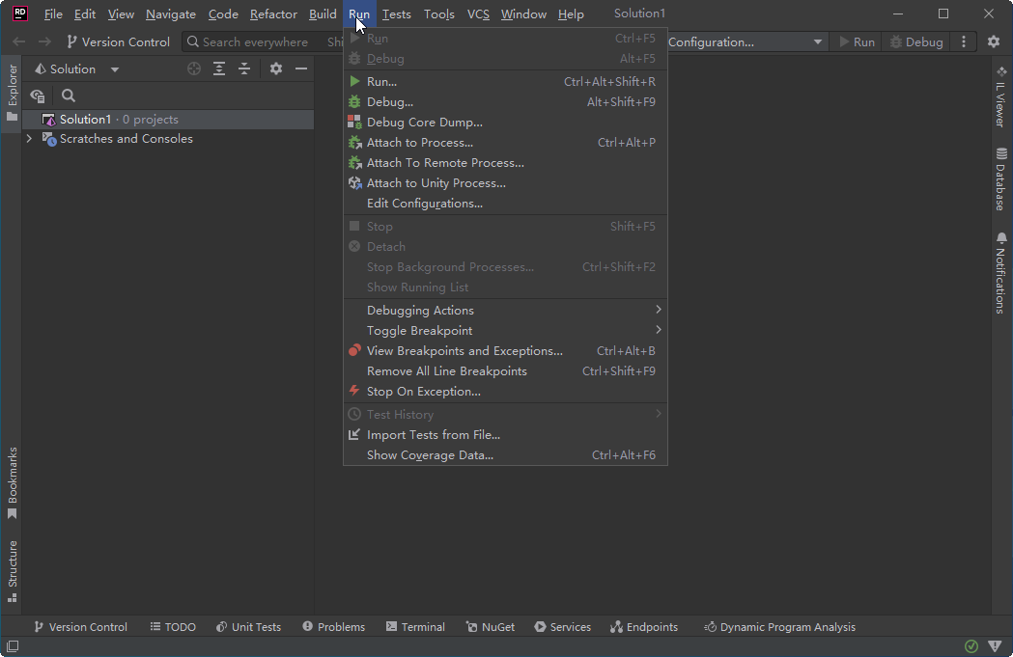Open the Tools menu
The height and width of the screenshot is (657, 1013).
[x=439, y=14]
